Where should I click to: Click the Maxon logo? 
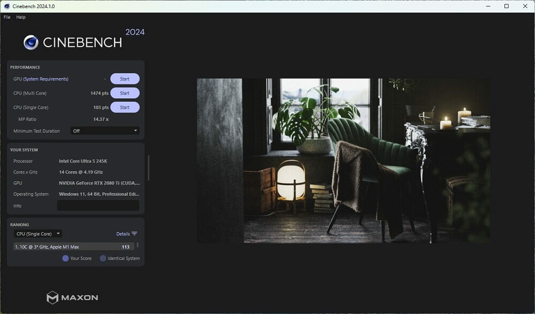coord(72,297)
